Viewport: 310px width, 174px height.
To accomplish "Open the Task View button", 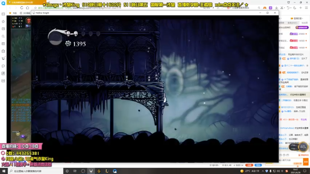I will click(x=75, y=171).
